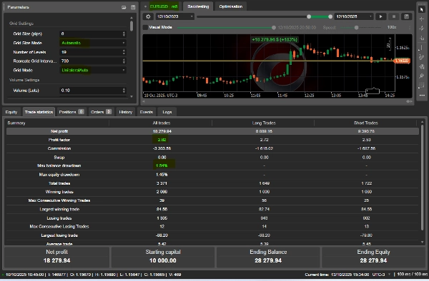
Task: Click the chart scroll arrows at bottom-right
Action: coord(409,101)
